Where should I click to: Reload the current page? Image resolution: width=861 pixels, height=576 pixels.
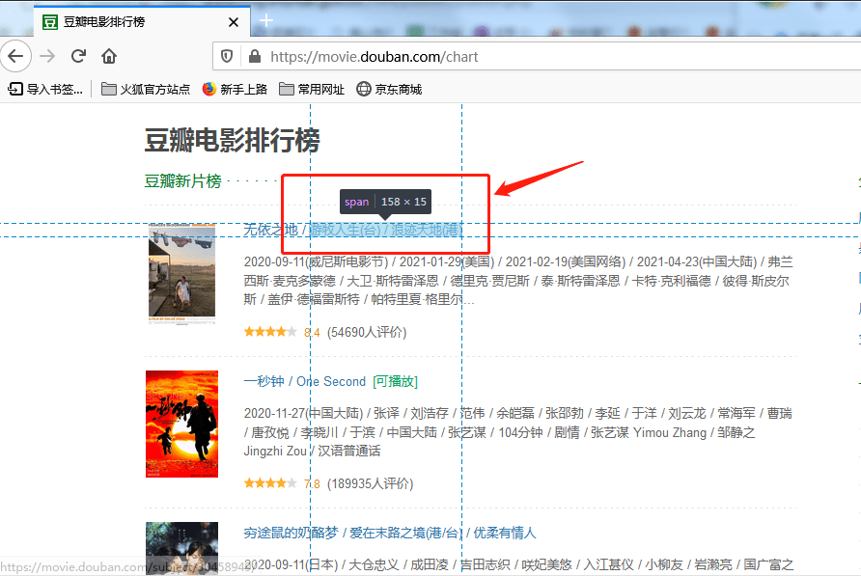[78, 56]
